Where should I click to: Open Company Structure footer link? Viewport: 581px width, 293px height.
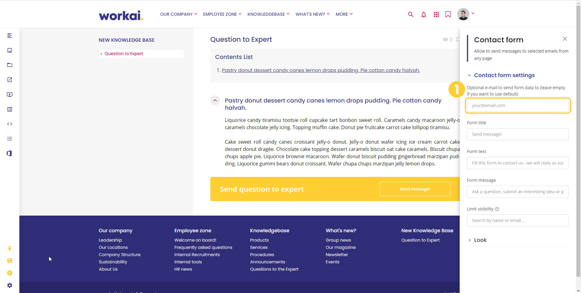click(120, 255)
